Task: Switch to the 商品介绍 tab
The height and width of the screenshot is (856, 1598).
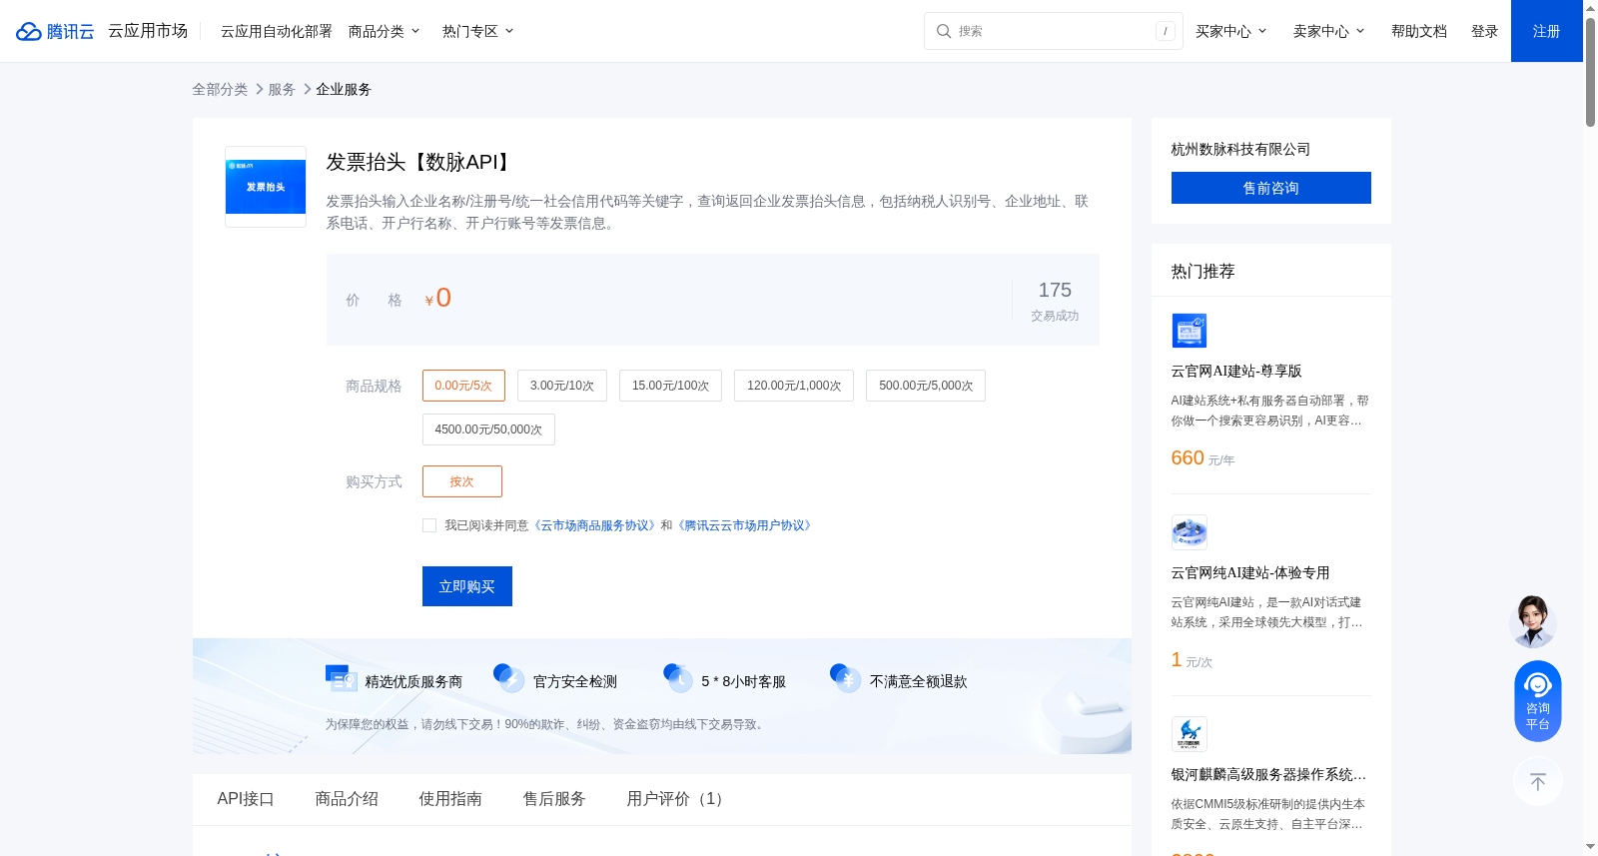Action: coord(347,799)
